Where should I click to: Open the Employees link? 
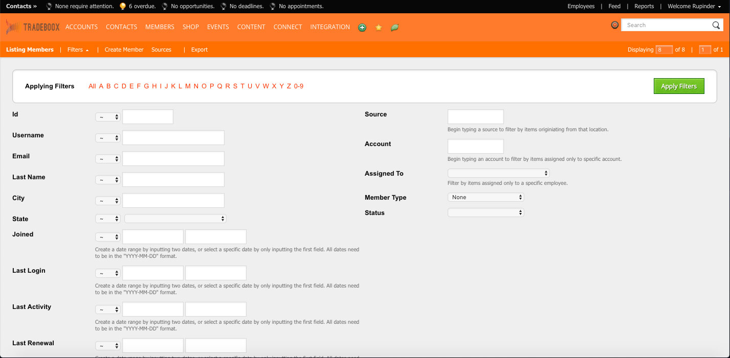[581, 6]
